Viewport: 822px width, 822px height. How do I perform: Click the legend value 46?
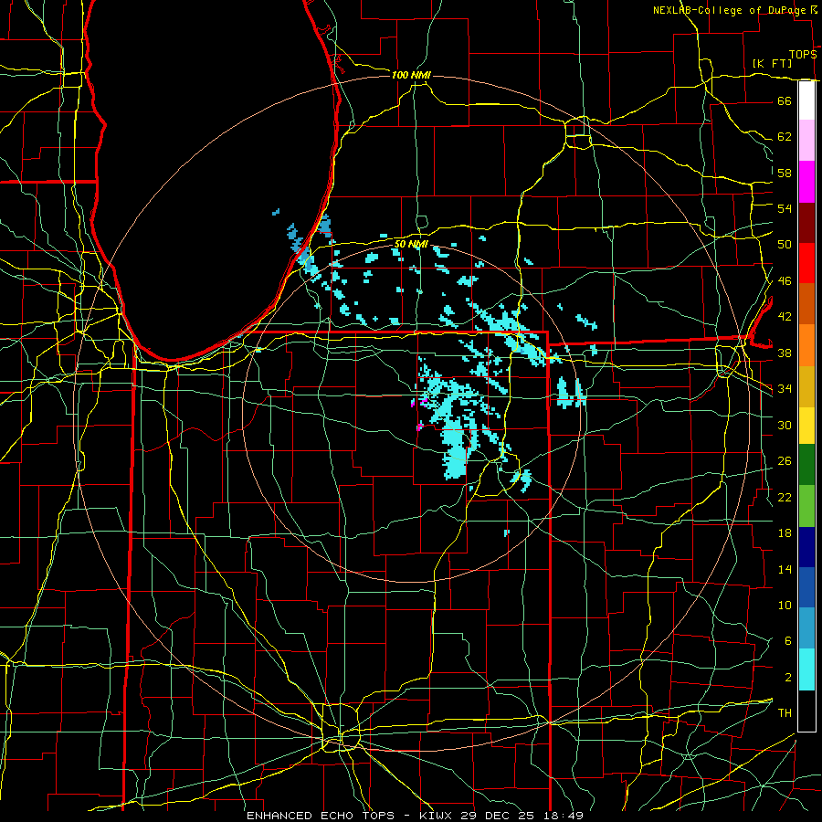click(x=785, y=281)
